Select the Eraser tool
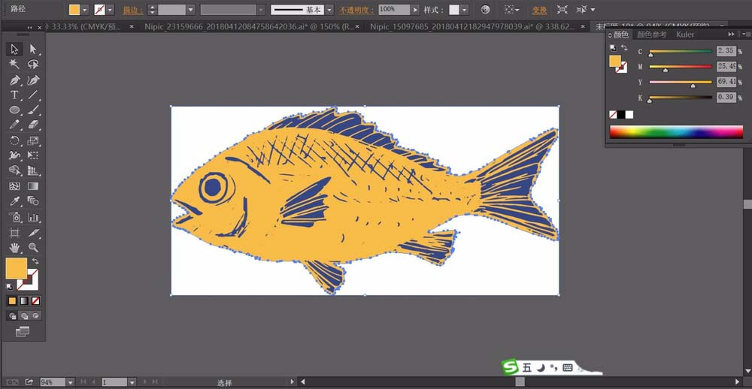Image resolution: width=752 pixels, height=389 pixels. (33, 125)
